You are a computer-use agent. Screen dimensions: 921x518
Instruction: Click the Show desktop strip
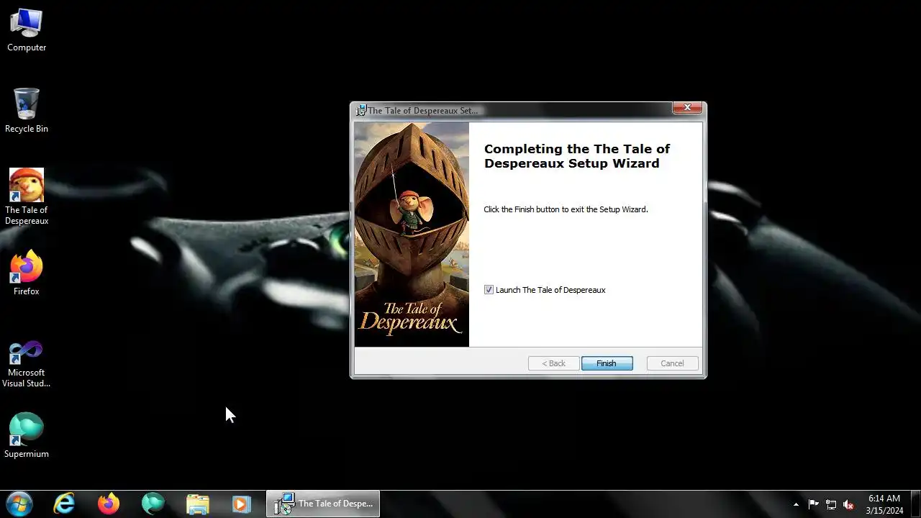pos(916,504)
